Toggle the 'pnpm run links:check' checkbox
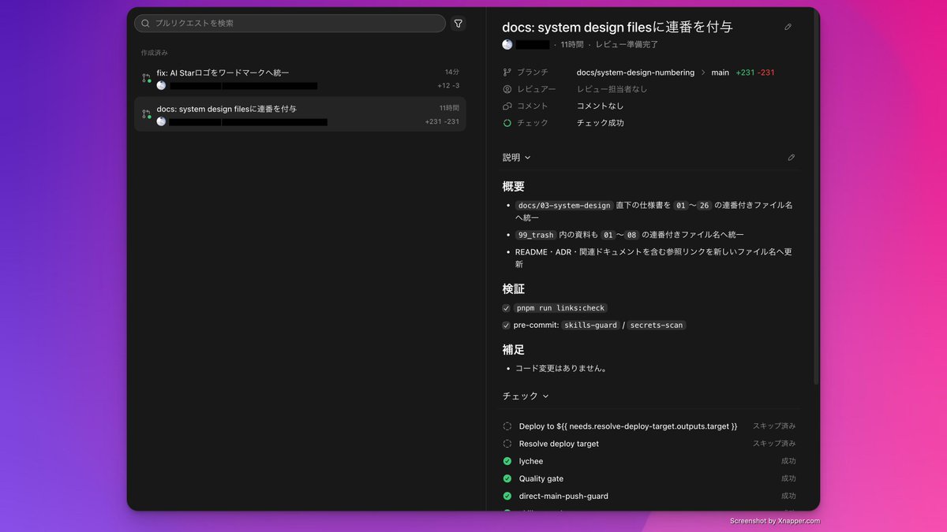The image size is (947, 532). pos(507,308)
